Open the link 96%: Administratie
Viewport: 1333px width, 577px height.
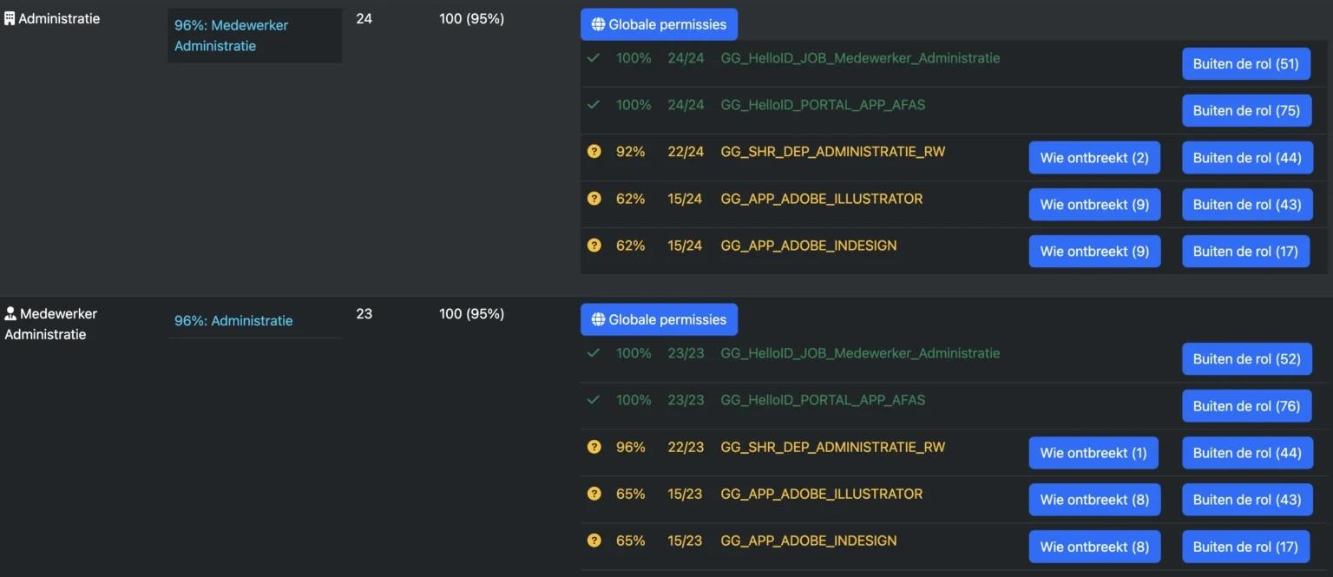pos(233,320)
